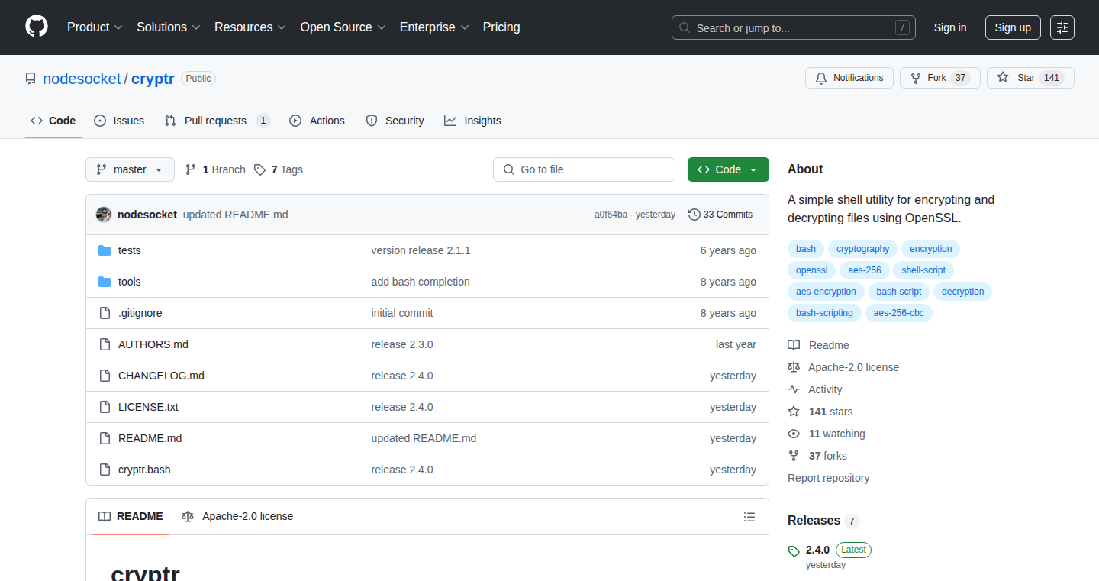This screenshot has height=581, width=1099.
Task: Click the Go to file search box
Action: coord(585,169)
